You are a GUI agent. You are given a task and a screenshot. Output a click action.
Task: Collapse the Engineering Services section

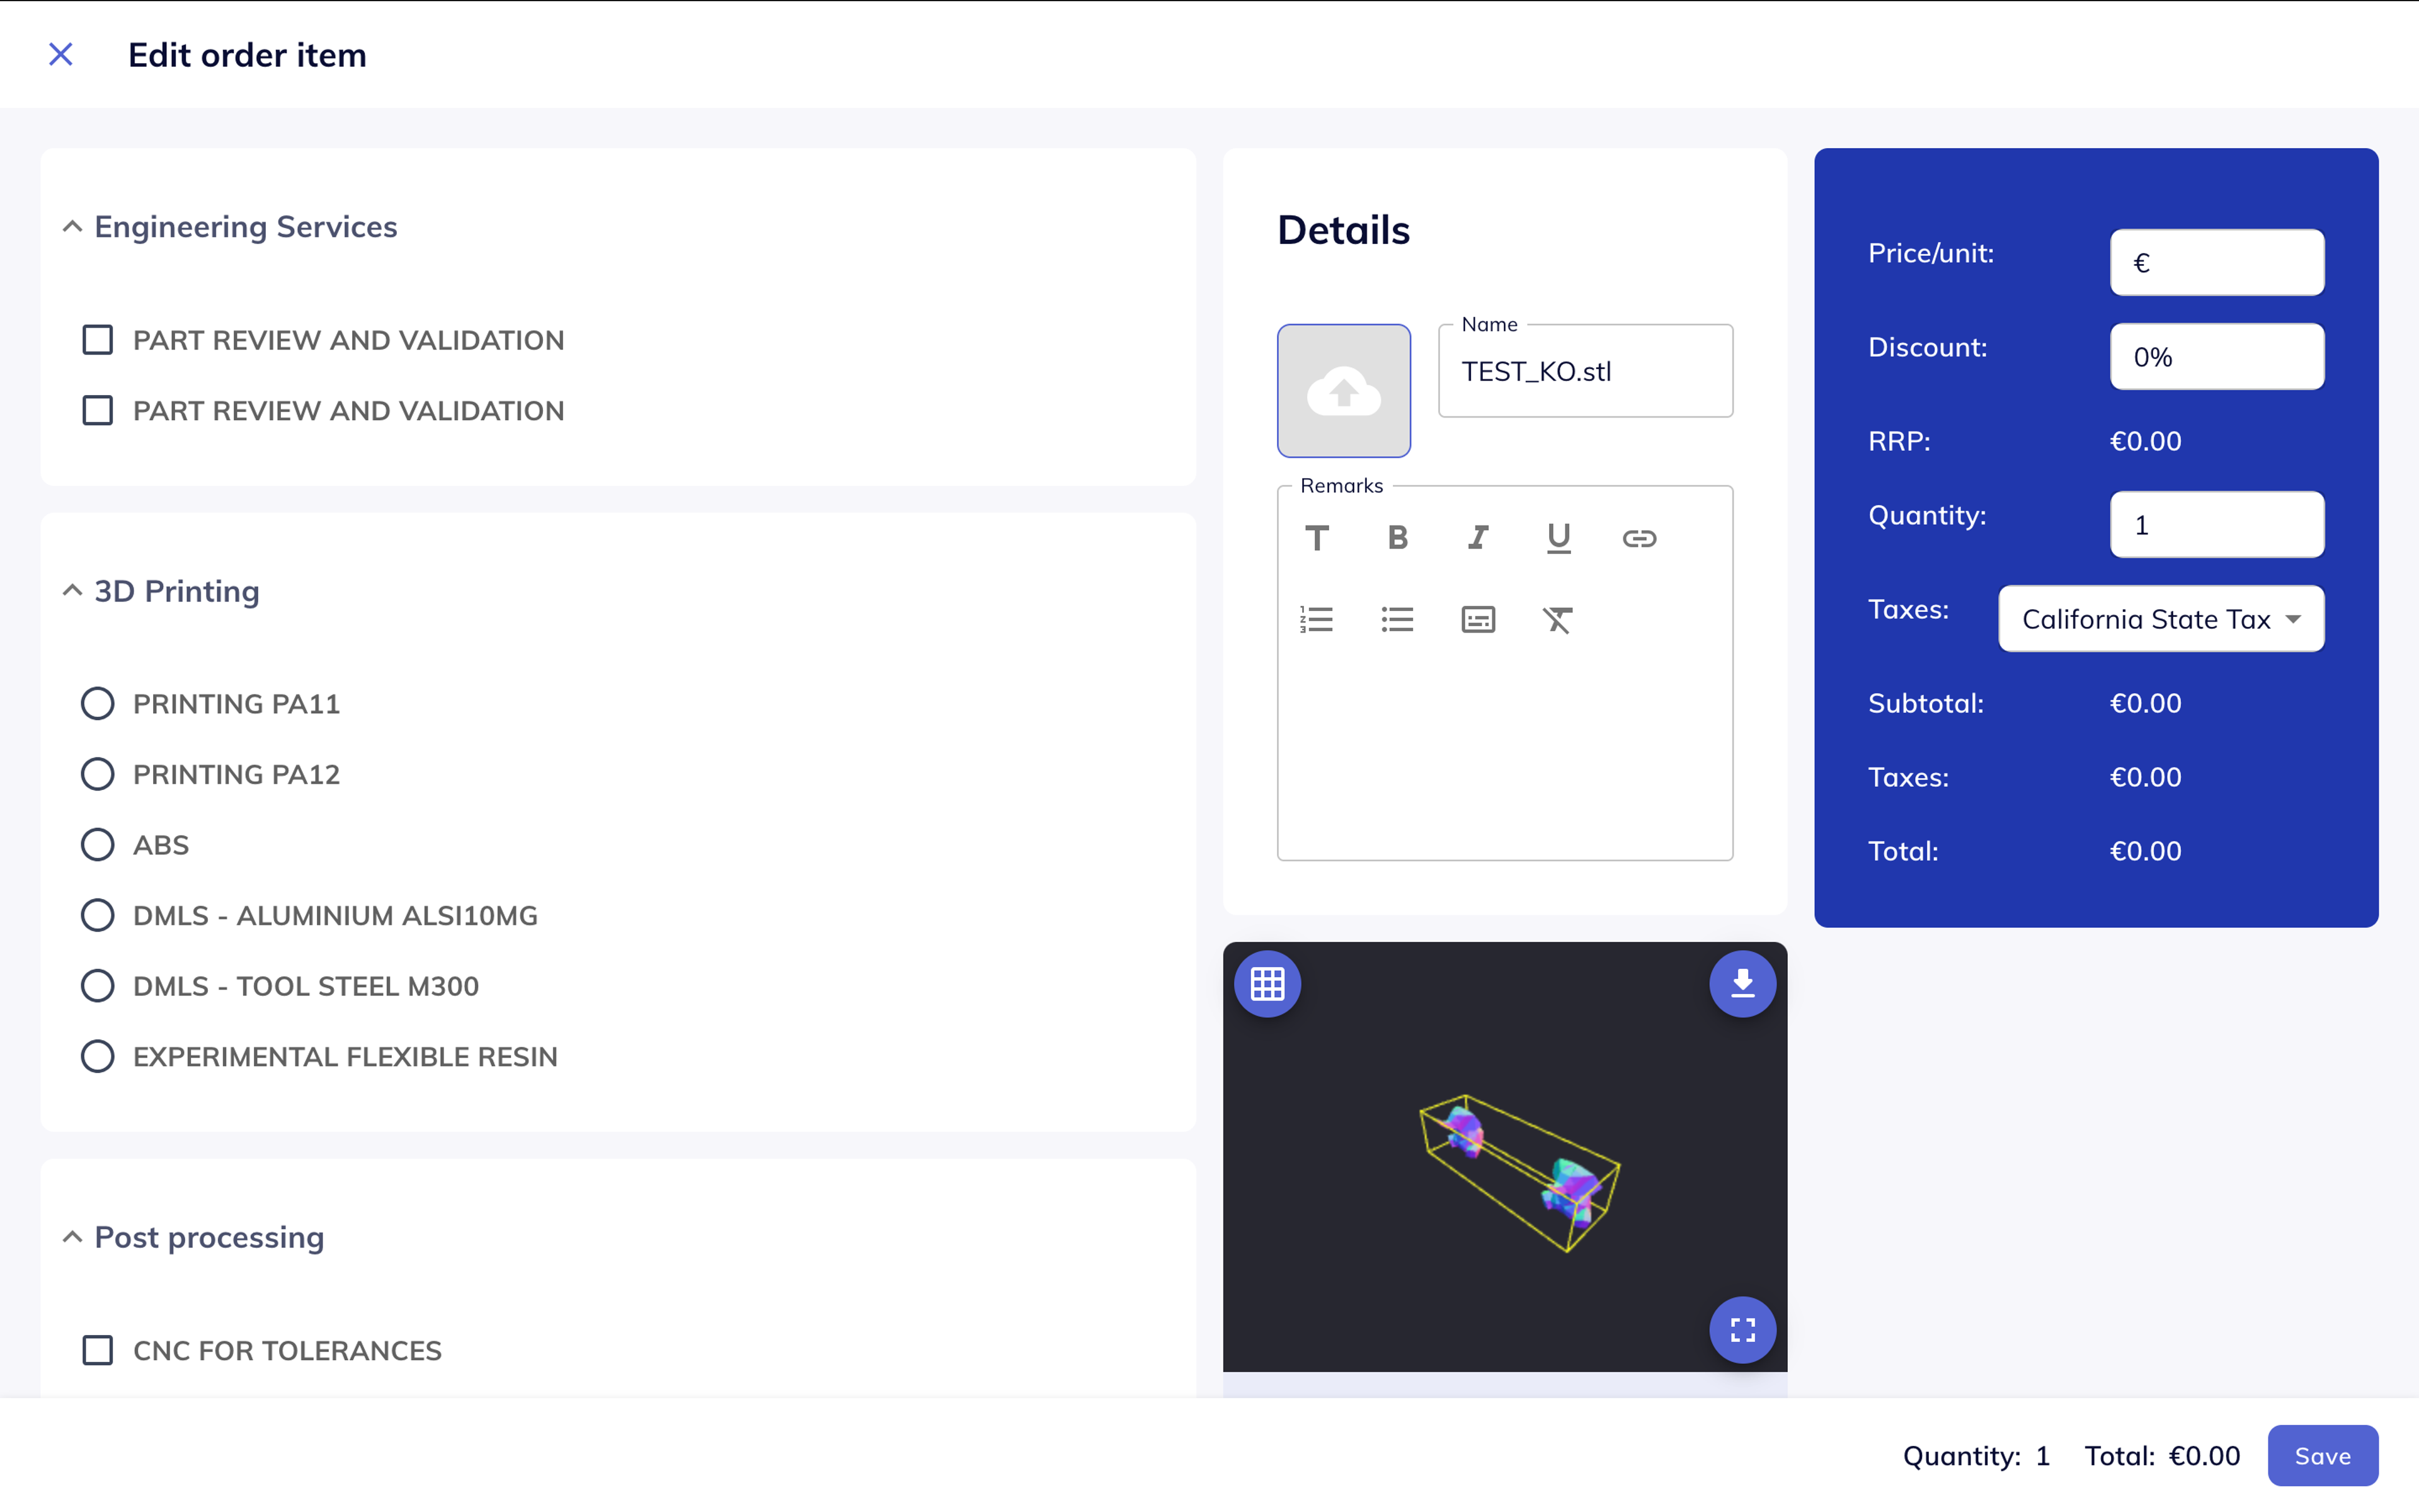[72, 227]
